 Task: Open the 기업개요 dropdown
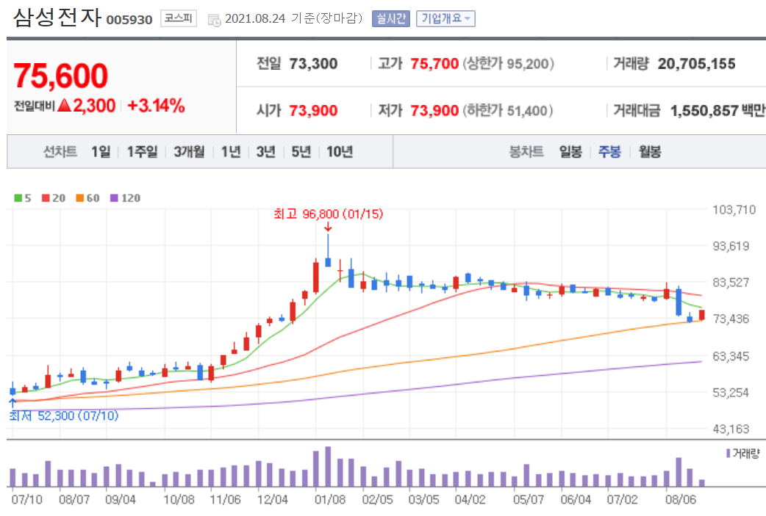(x=445, y=18)
